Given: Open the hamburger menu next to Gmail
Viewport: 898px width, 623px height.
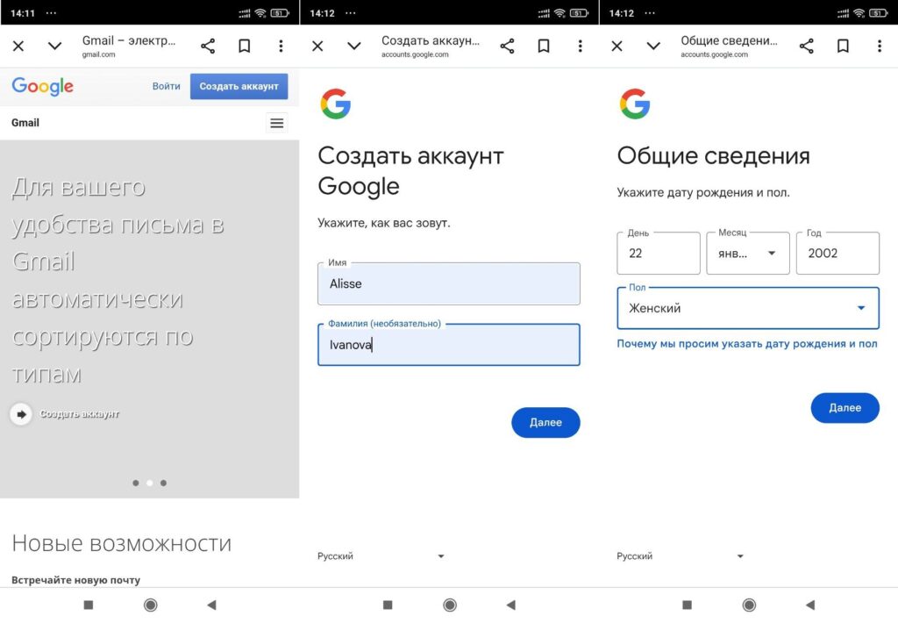Looking at the screenshot, I should (x=277, y=123).
